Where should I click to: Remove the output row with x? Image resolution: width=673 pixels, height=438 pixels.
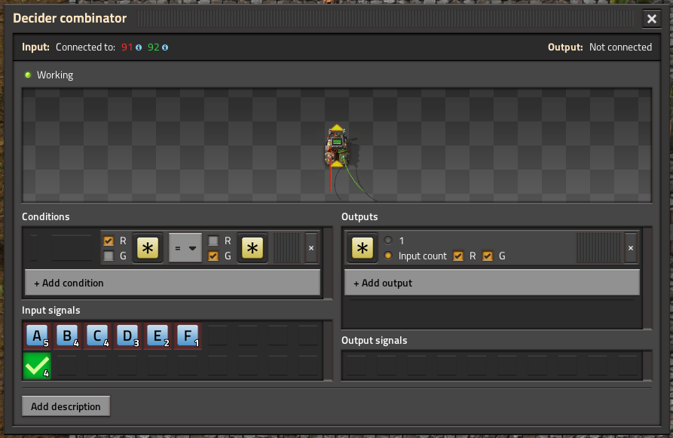coord(631,248)
